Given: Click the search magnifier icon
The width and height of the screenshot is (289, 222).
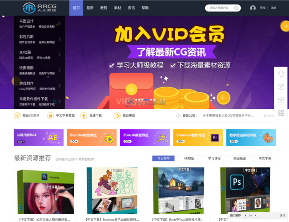Looking at the screenshot, I should 237,8.
